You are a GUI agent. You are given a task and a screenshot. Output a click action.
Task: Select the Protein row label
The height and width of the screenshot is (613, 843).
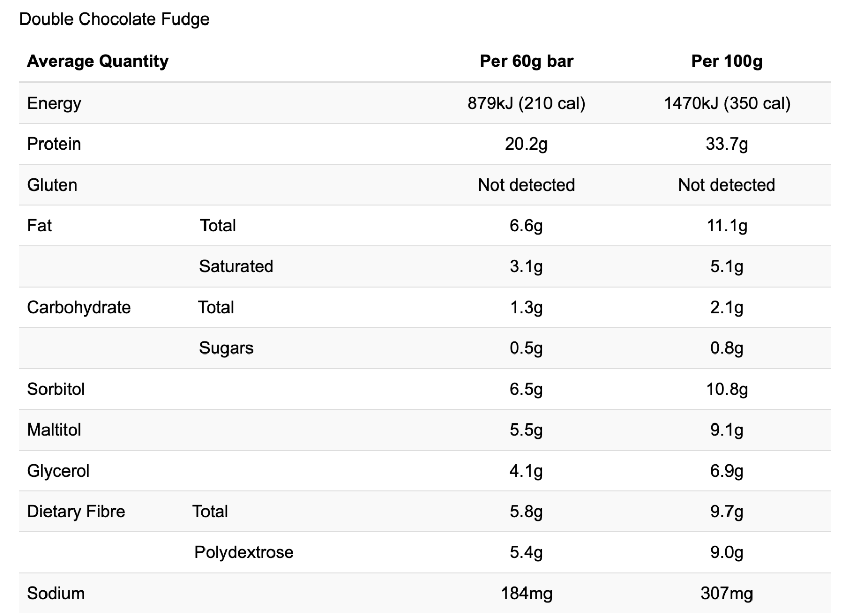tap(54, 144)
